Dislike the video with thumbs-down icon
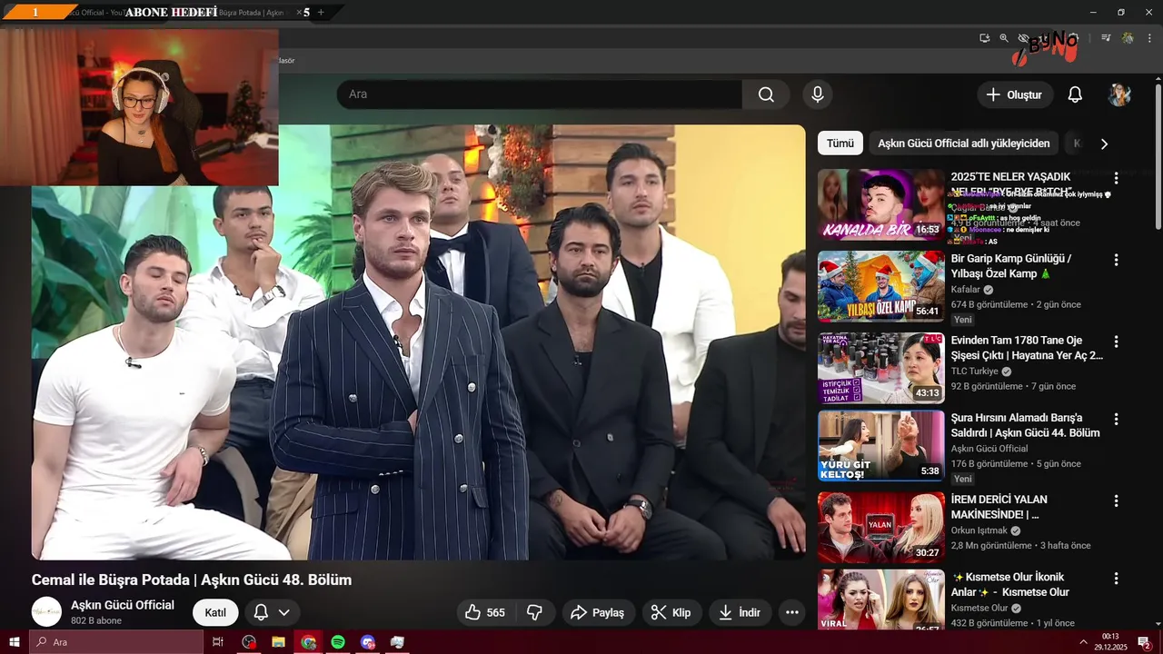The height and width of the screenshot is (654, 1163). 535,612
